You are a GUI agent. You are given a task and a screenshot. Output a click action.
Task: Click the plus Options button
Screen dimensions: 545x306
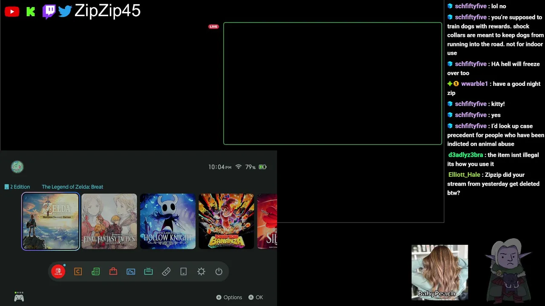point(229,297)
